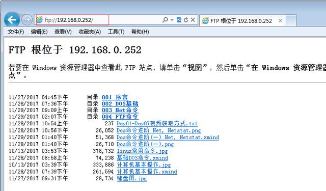Click the date 10/13/2017 03:53下午
The width and height of the screenshot is (326, 191).
[38, 151]
